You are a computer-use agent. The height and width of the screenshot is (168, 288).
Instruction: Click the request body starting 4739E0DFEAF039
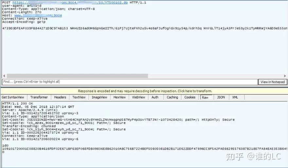(145, 28)
